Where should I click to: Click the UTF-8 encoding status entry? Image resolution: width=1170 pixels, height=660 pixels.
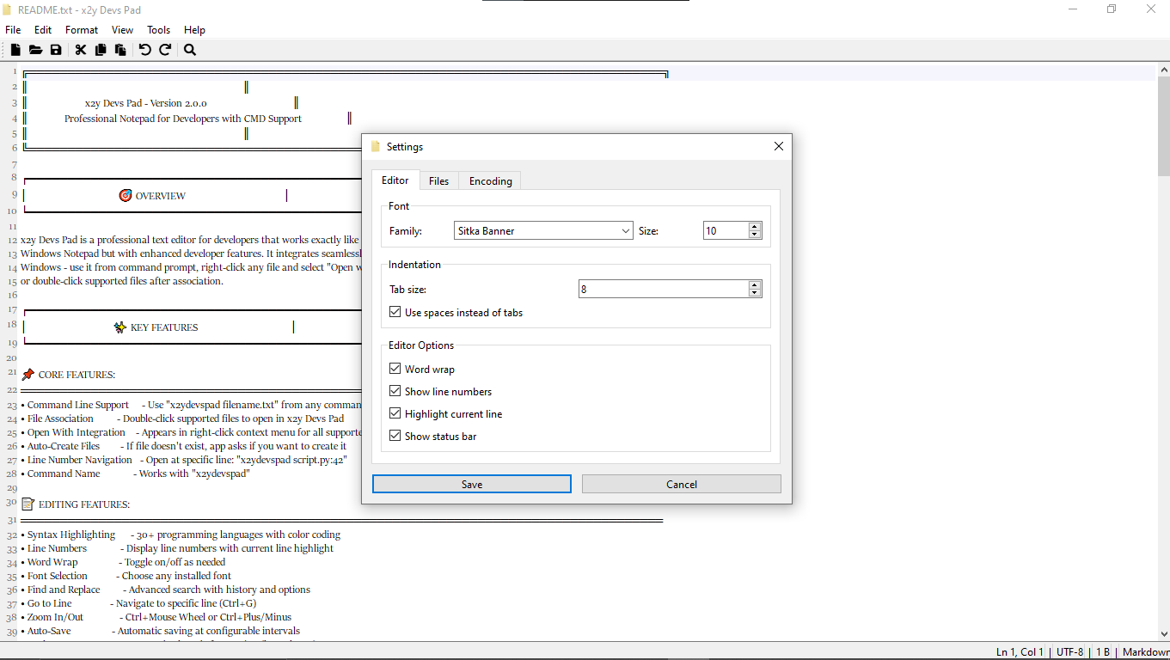point(1070,652)
